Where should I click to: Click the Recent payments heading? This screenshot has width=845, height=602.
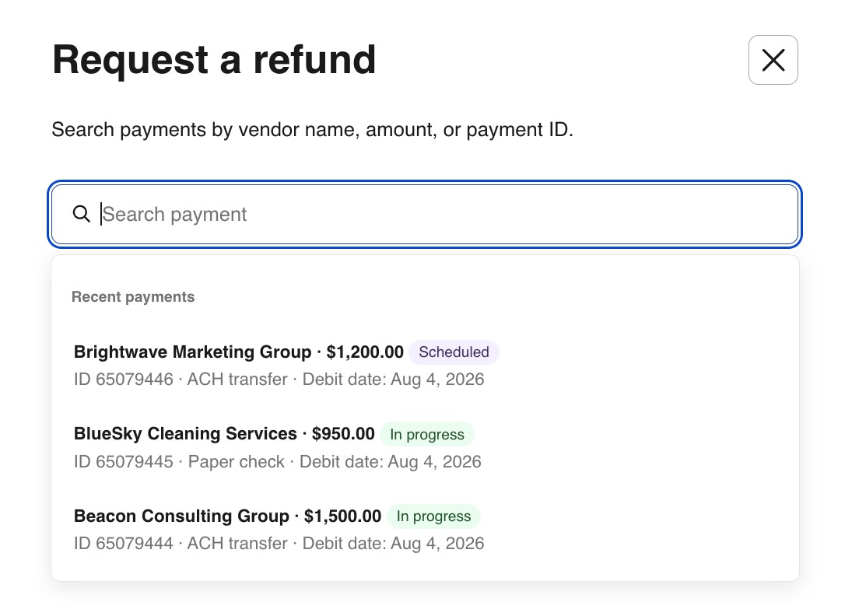pyautogui.click(x=133, y=296)
